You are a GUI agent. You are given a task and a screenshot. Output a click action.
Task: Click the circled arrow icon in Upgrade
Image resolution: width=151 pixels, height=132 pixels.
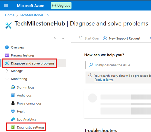54,5
